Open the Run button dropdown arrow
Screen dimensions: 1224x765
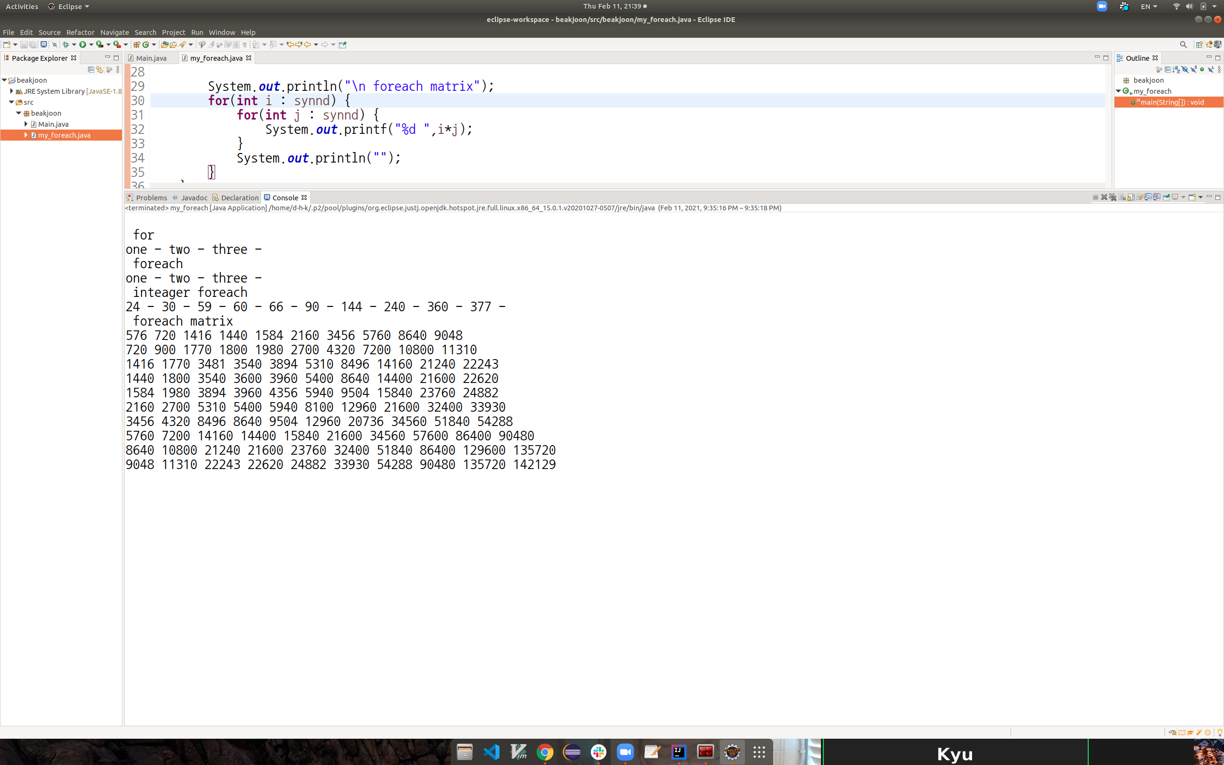[91, 44]
